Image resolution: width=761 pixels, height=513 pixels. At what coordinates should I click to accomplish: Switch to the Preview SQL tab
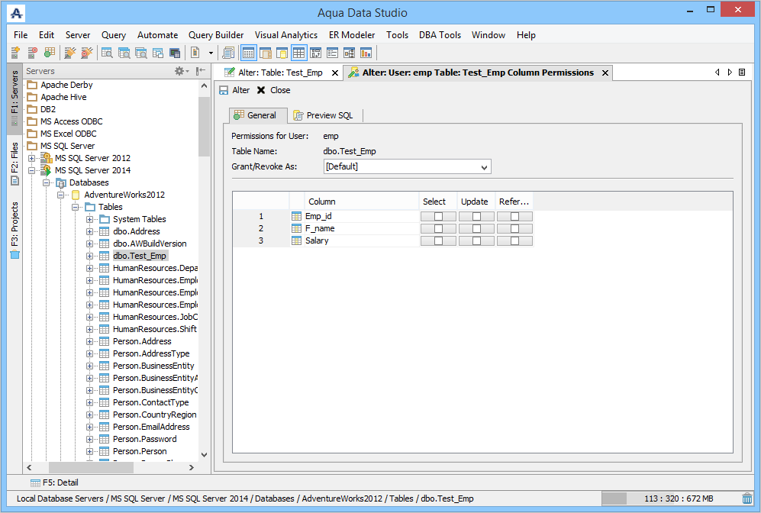(323, 115)
